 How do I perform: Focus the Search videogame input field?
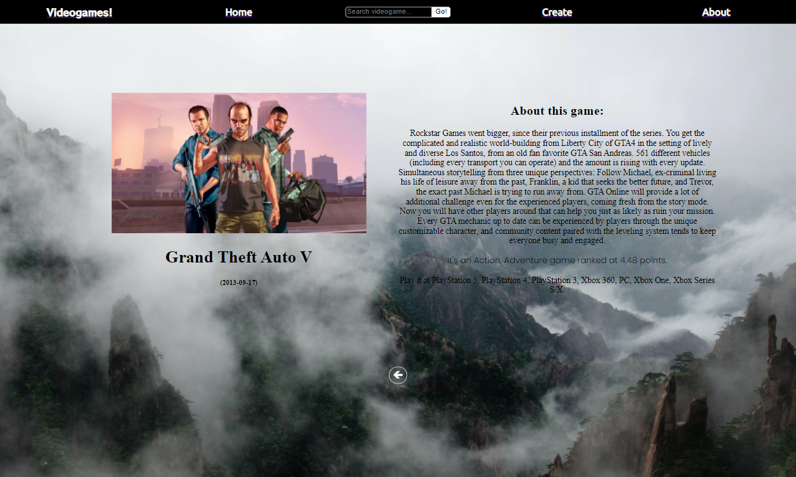388,12
